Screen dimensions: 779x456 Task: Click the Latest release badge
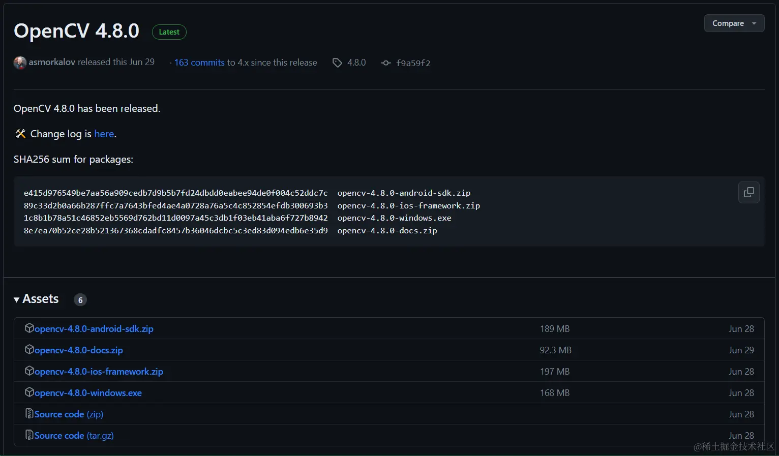[169, 32]
